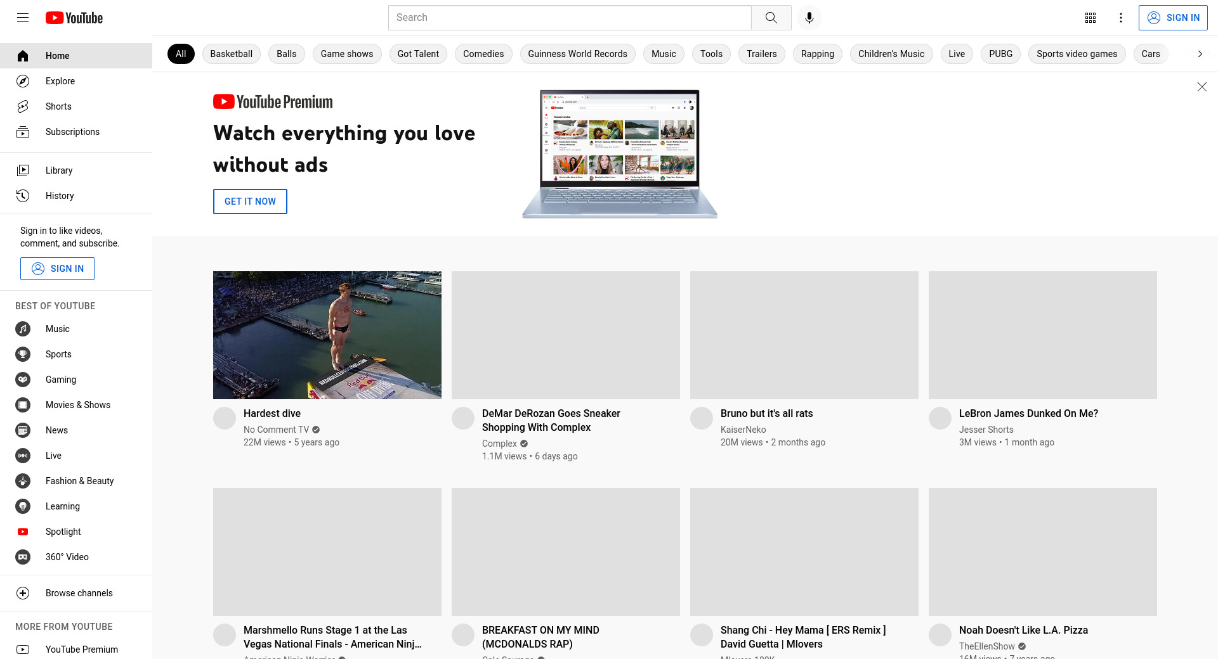This screenshot has width=1218, height=659.
Task: Open News under Best of YouTube
Action: coord(76,430)
